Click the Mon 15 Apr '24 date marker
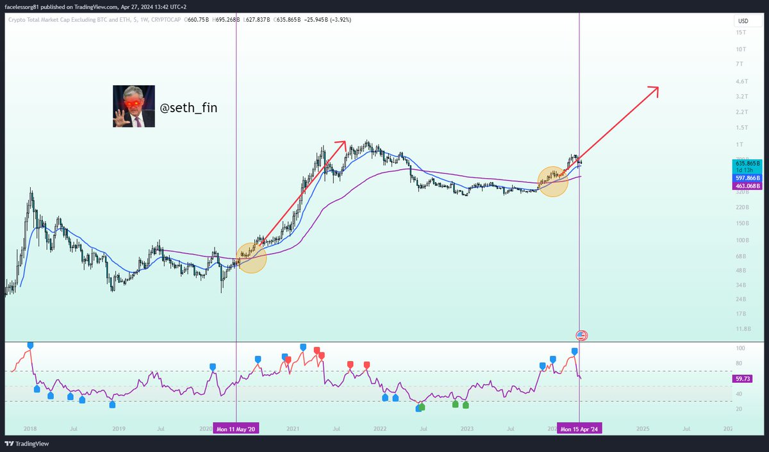 coord(580,428)
